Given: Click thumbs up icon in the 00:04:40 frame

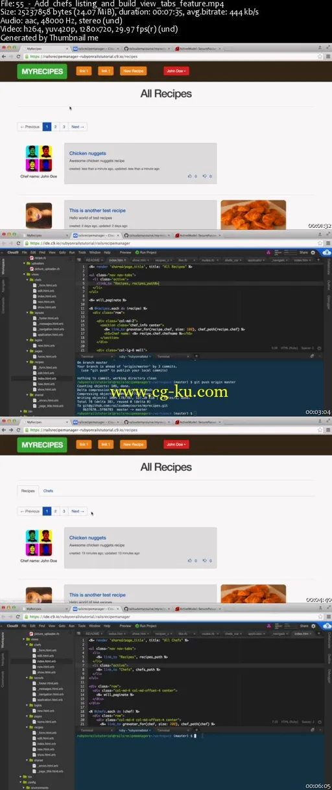Looking at the screenshot, I should click(x=190, y=560).
